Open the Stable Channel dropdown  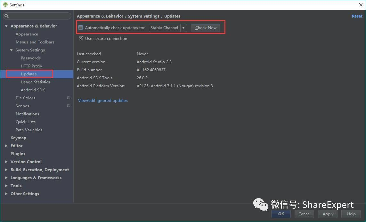(168, 28)
